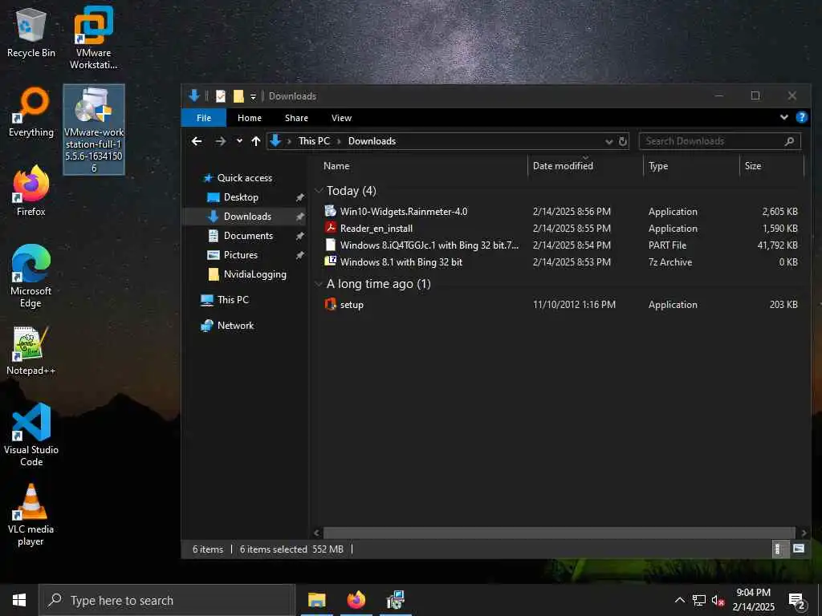Select the Notepad++ desktop shortcut
This screenshot has width=822, height=616.
31,351
